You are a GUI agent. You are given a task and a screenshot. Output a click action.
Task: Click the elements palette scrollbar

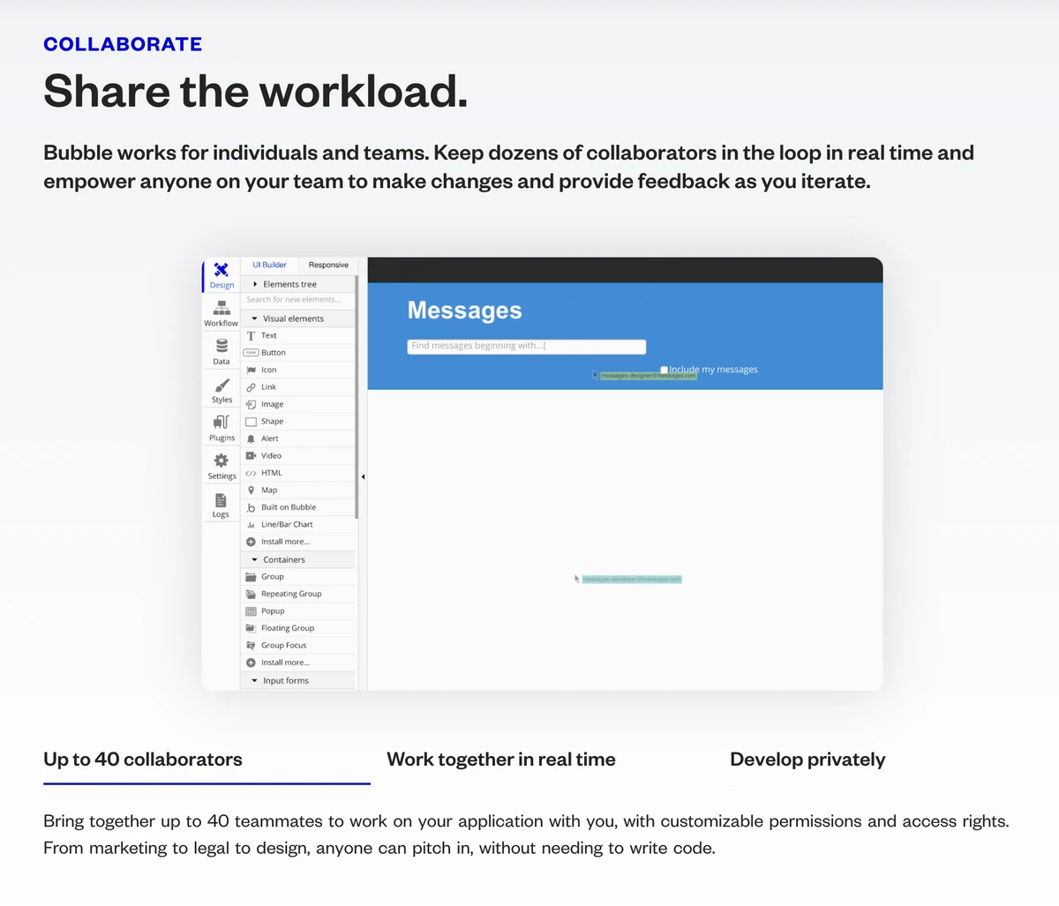[x=357, y=397]
